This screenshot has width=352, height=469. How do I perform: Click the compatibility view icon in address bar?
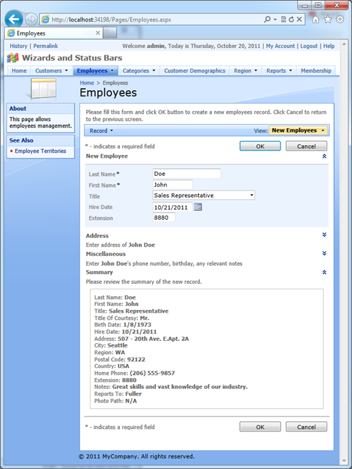click(283, 19)
